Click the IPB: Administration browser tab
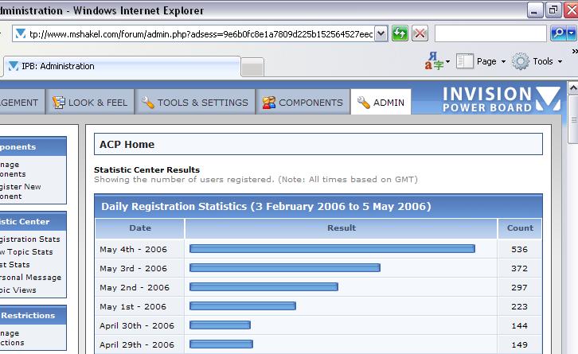 click(x=119, y=67)
